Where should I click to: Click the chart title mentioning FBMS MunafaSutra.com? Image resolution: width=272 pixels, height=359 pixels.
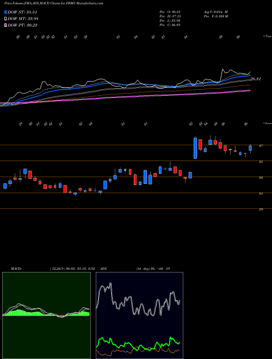54,3
